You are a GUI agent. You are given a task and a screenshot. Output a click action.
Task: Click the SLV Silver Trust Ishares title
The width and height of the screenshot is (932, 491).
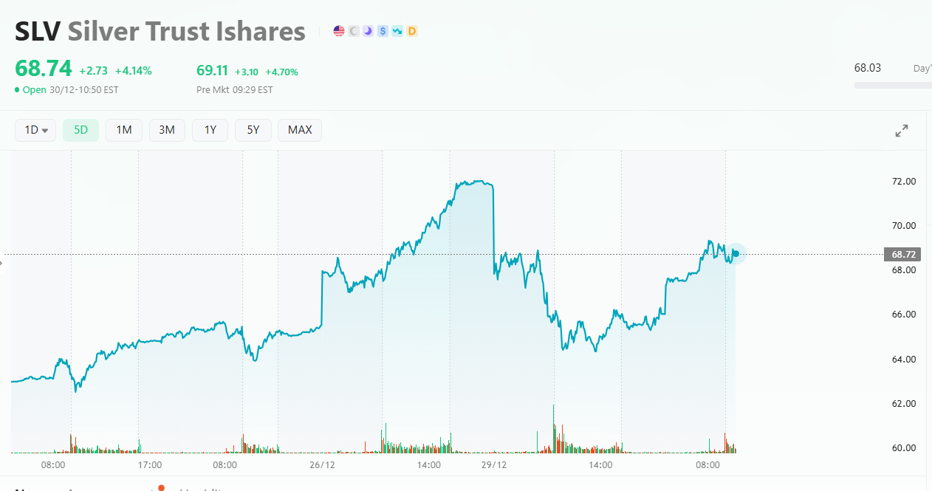click(x=160, y=32)
